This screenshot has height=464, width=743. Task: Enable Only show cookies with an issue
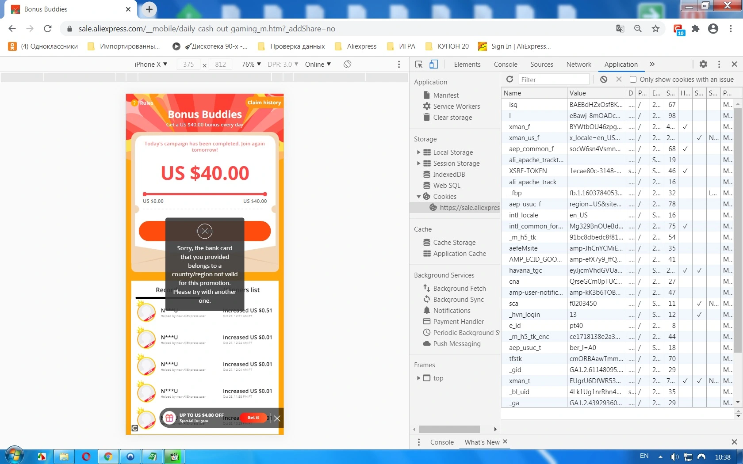(x=633, y=80)
